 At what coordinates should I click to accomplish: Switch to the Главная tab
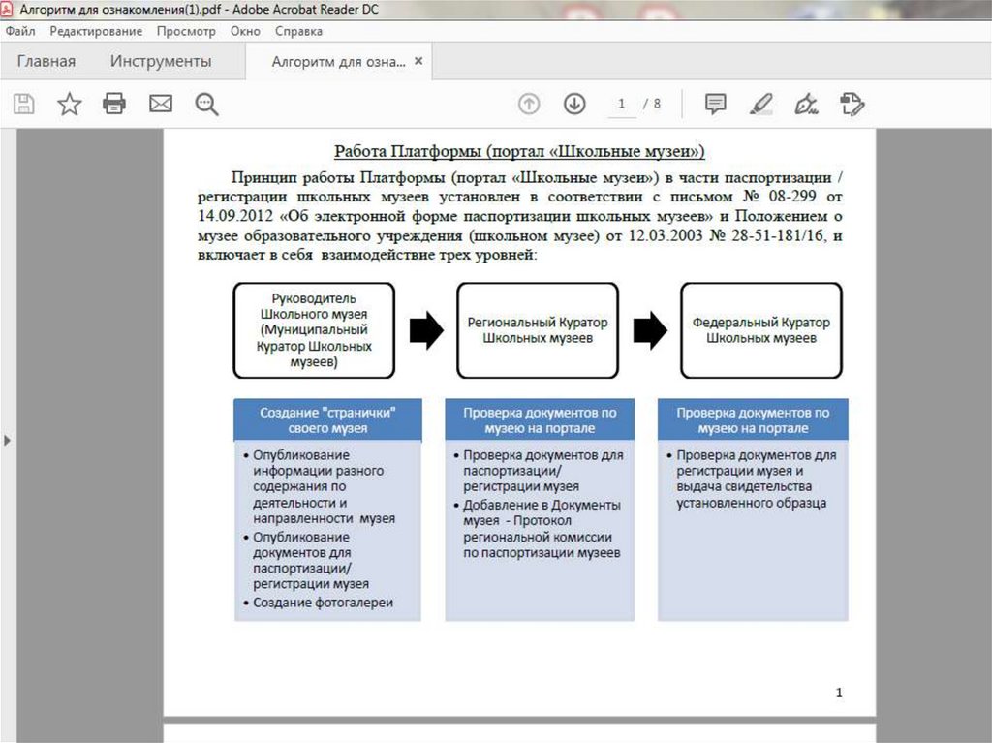pyautogui.click(x=46, y=62)
